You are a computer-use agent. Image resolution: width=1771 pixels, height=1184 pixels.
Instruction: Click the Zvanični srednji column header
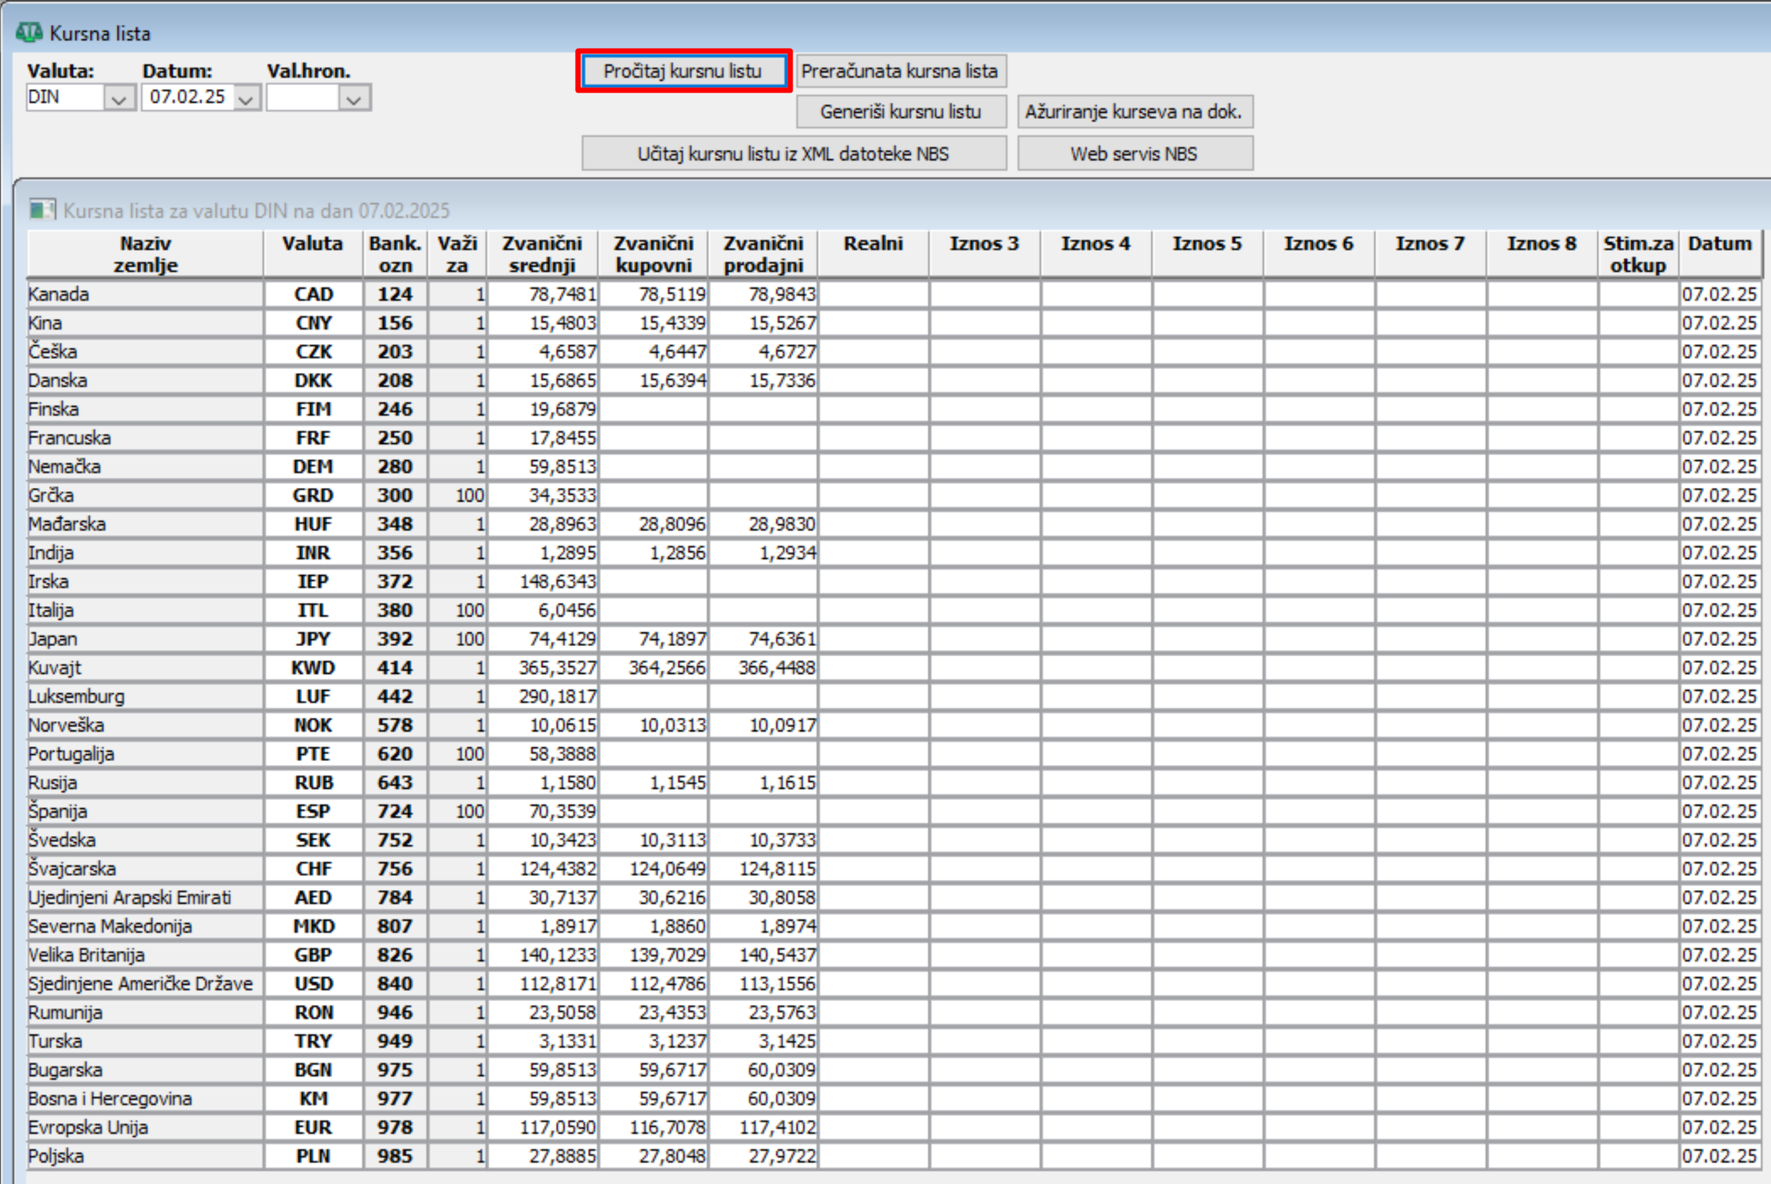pos(542,253)
